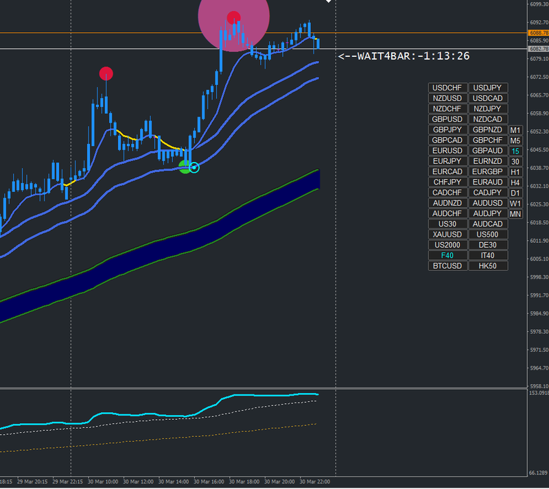This screenshot has width=549, height=489.
Task: Click the grey 6082.78 current price label
Action: point(539,49)
